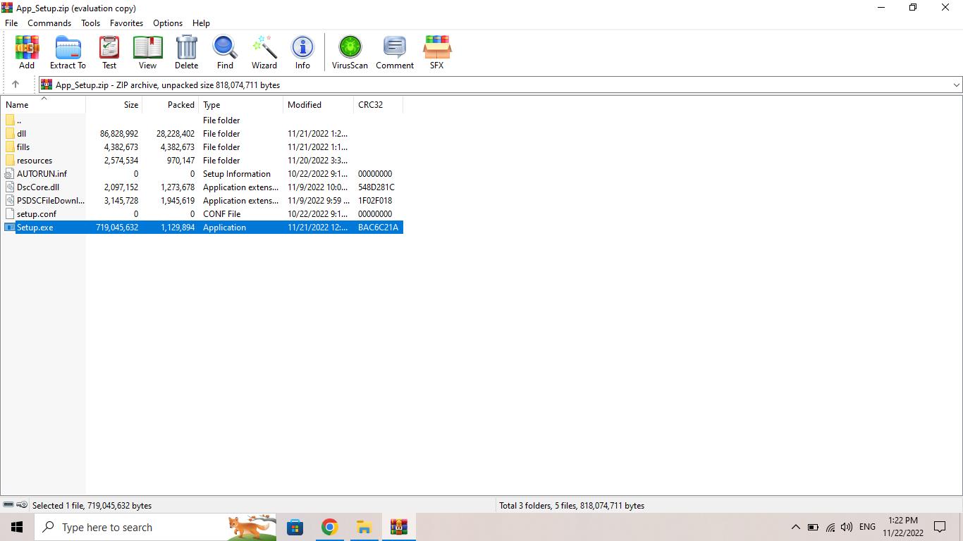Sort by the CRC32 column header
The height and width of the screenshot is (541, 963).
click(x=370, y=105)
